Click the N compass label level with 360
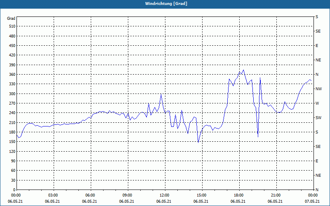 (x=317, y=75)
